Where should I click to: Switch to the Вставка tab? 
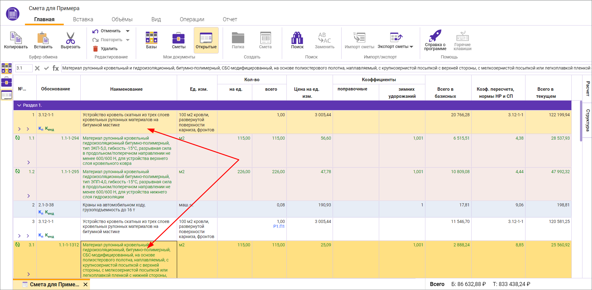83,19
